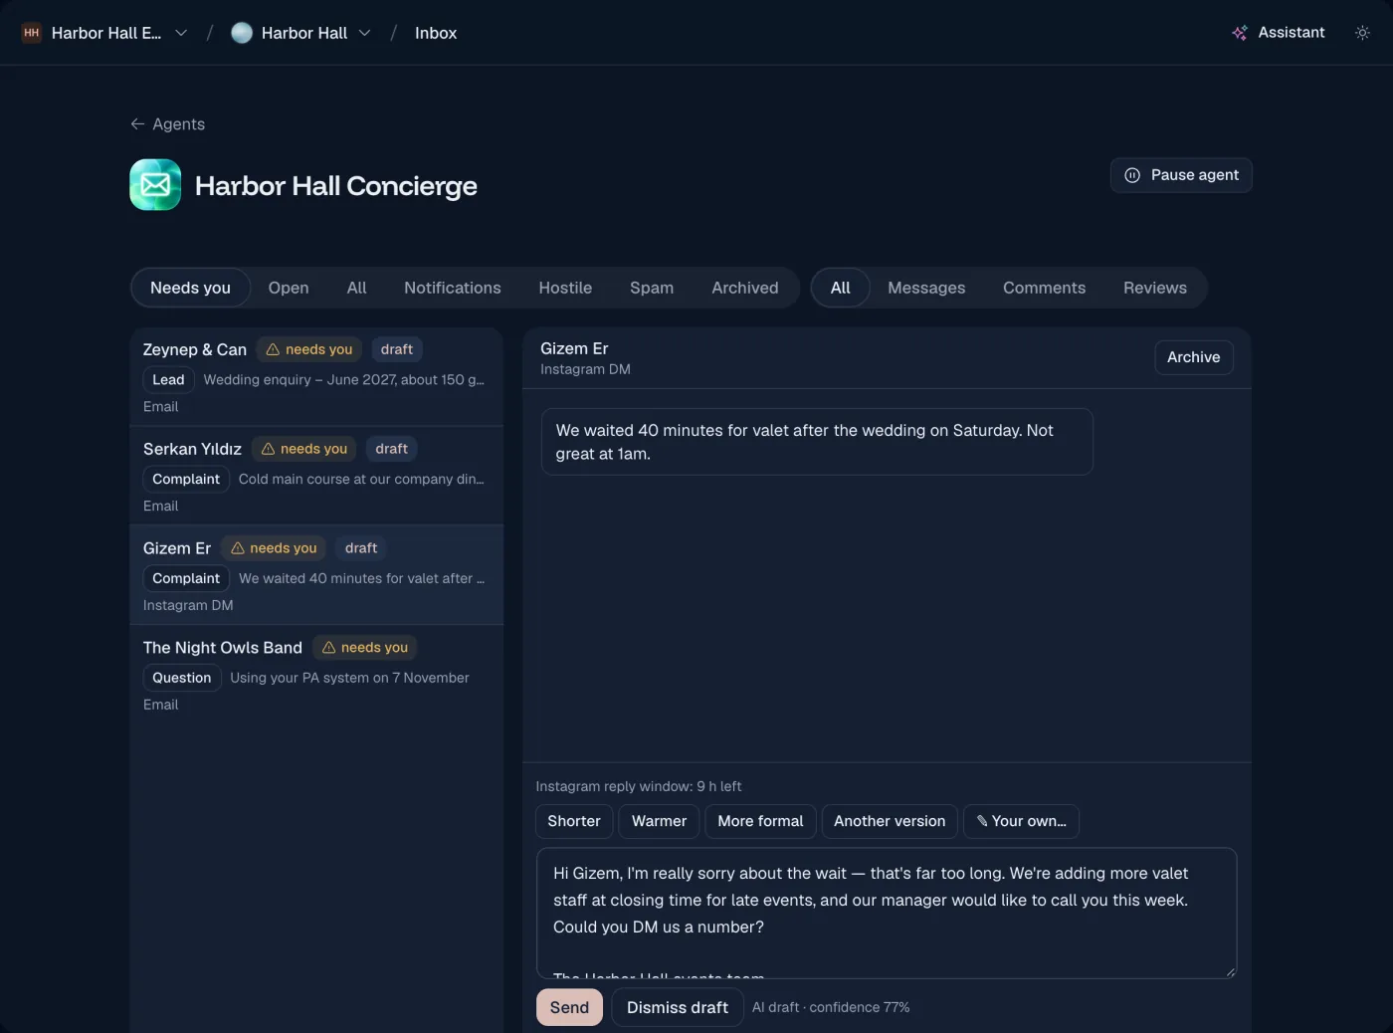Open the Harbor Hall project chevron
1393x1033 pixels.
click(365, 33)
